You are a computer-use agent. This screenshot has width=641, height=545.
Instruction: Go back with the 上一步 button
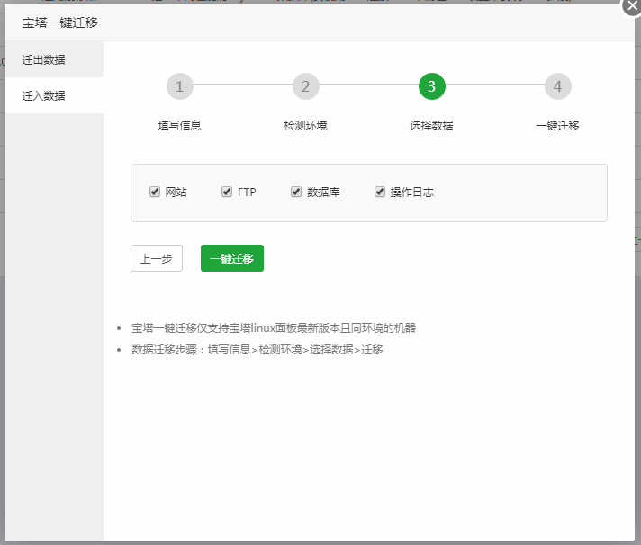click(157, 258)
